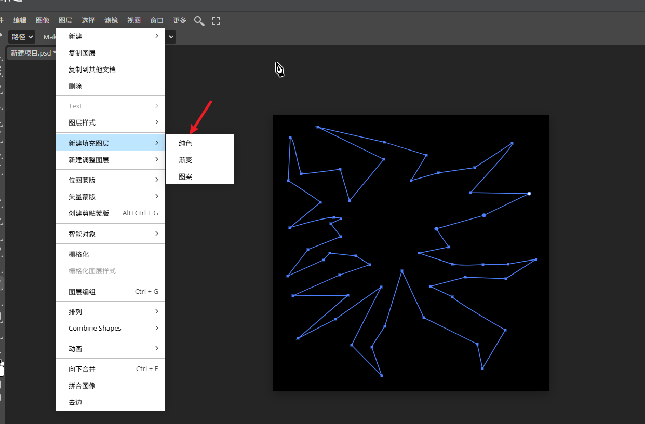Expand the 图层样式 submenu
Image resolution: width=645 pixels, height=424 pixels.
[x=111, y=122]
